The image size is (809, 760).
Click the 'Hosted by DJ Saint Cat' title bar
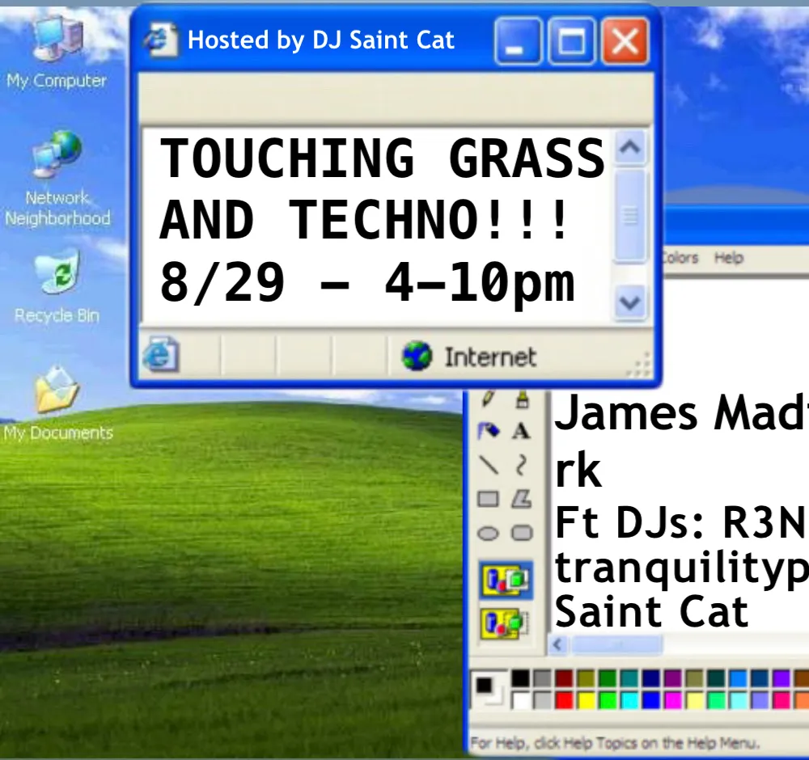click(x=321, y=40)
